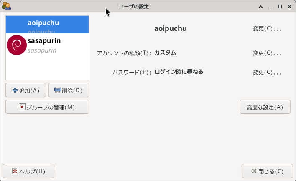Open グループの管理(M) group management
296x181 pixels.
(x=47, y=107)
